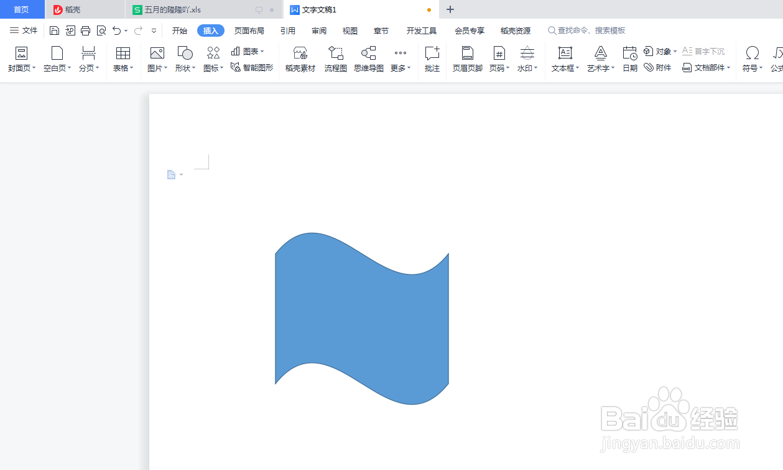Select the 文字文稿1 document tab

(361, 9)
